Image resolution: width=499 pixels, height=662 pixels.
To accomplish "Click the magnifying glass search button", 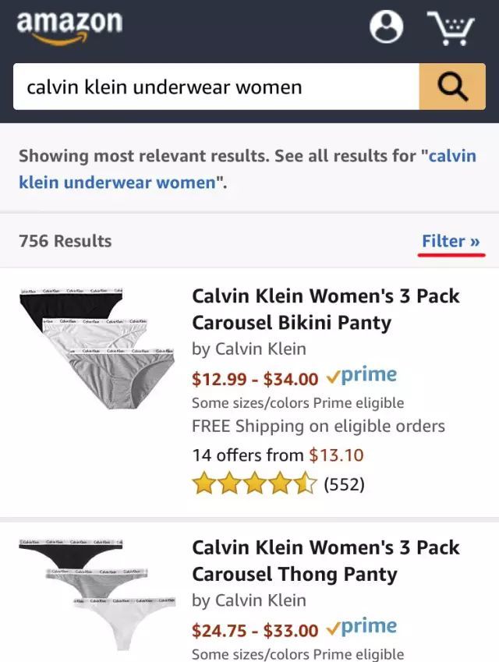I will click(452, 87).
